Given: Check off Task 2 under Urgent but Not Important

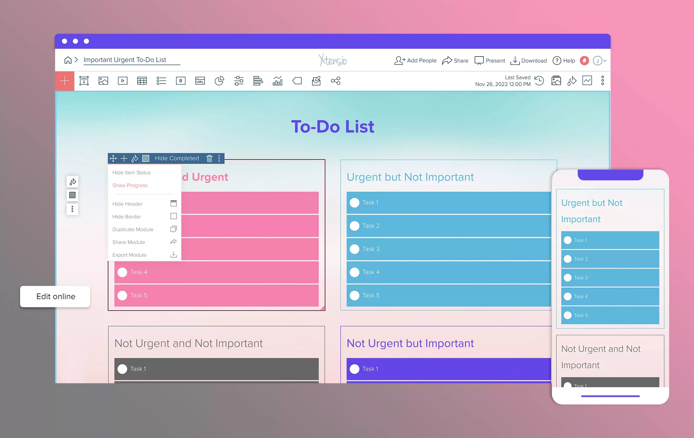Looking at the screenshot, I should [355, 226].
